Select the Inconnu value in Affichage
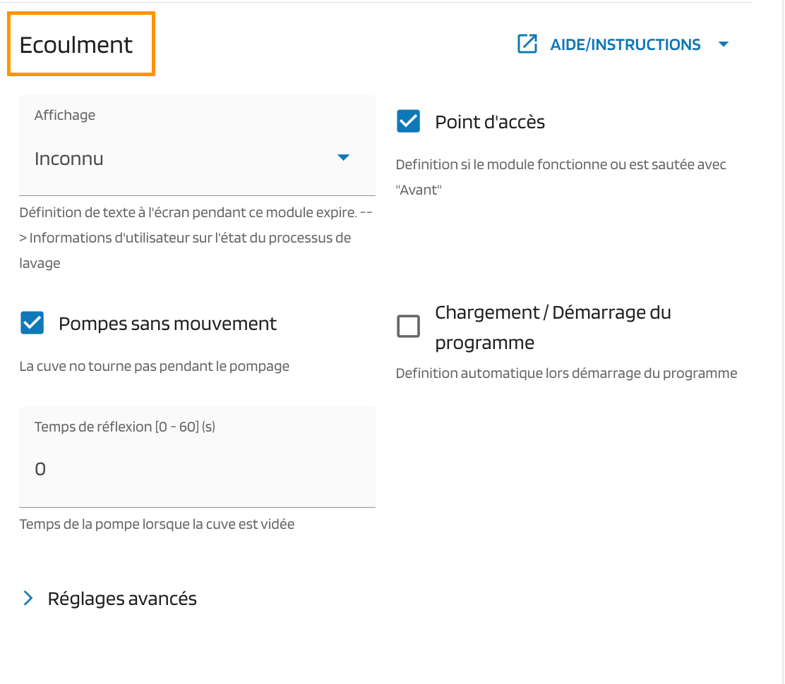This screenshot has height=684, width=785. click(x=69, y=159)
